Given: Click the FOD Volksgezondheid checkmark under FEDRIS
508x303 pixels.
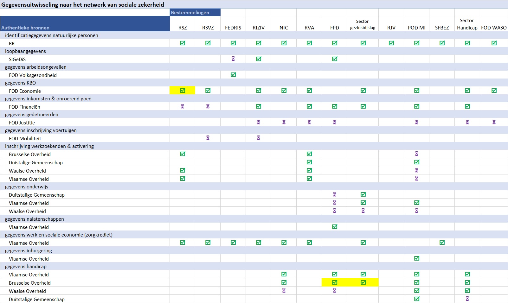Looking at the screenshot, I should (233, 75).
